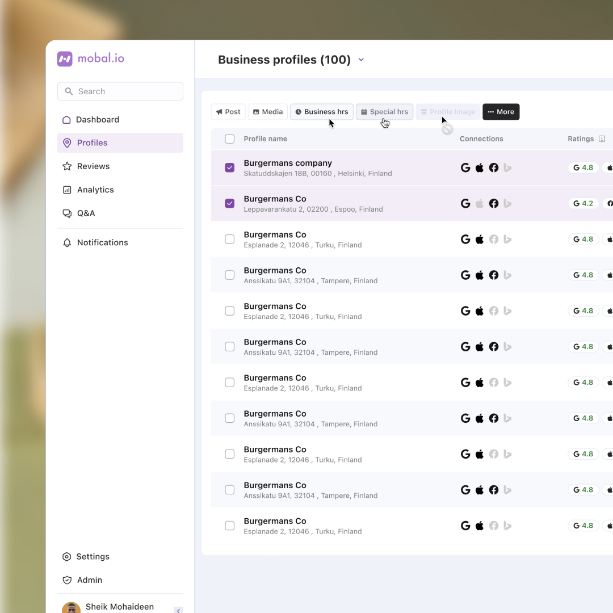Go to Q&A in the sidebar
The height and width of the screenshot is (613, 613).
tap(120, 213)
